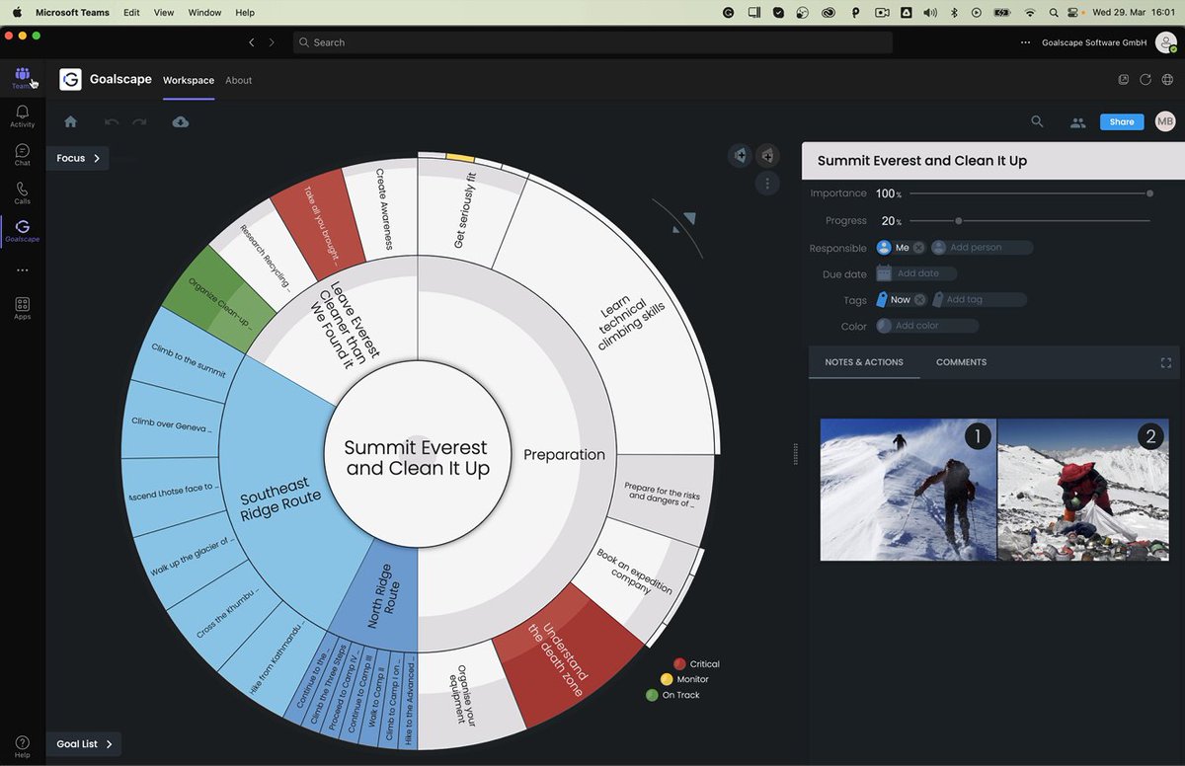1185x766 pixels.
Task: Open the Teams profile picture
Action: point(1165,42)
